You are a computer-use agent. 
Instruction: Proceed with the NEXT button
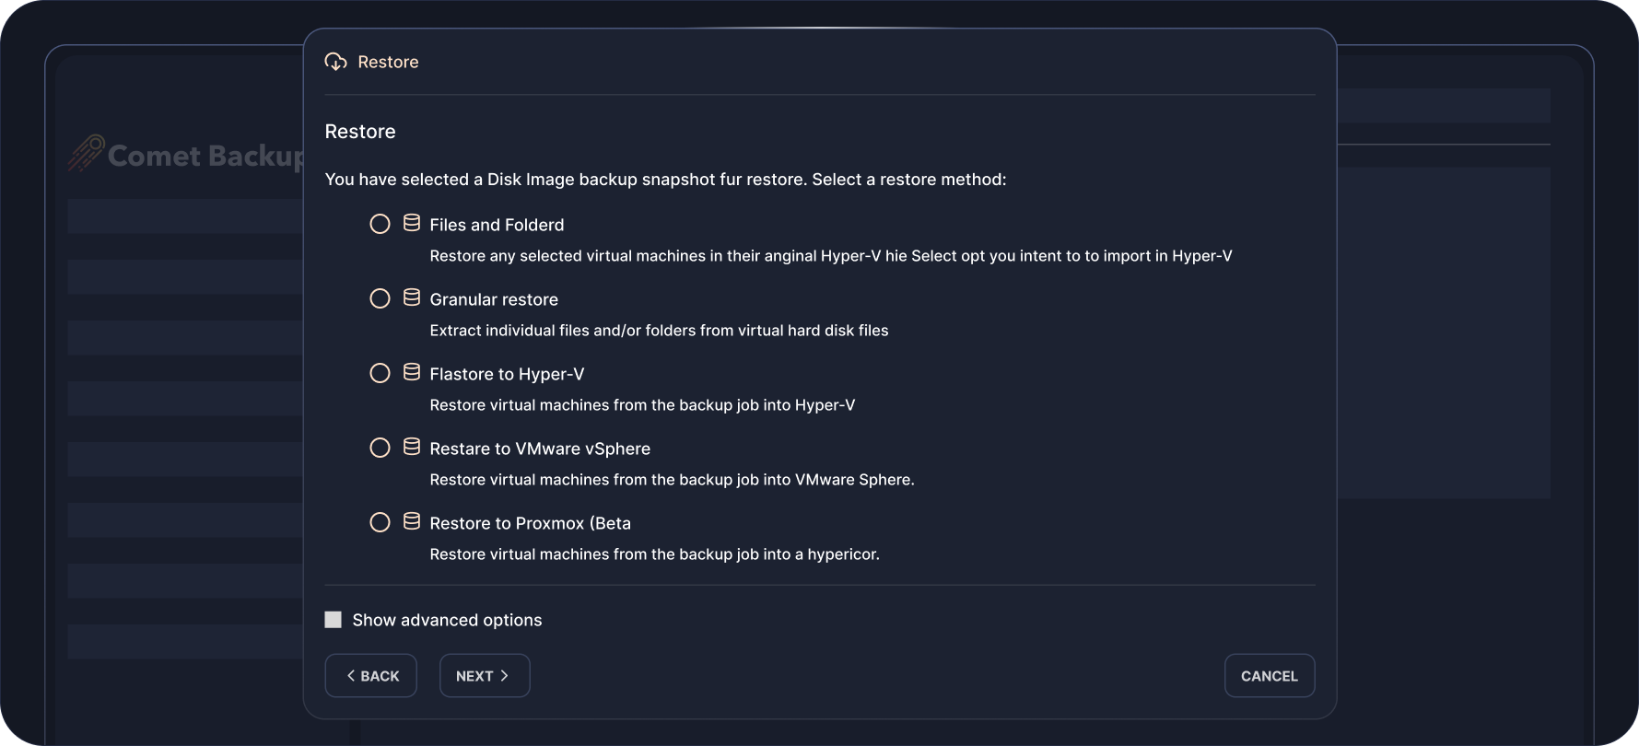(485, 676)
